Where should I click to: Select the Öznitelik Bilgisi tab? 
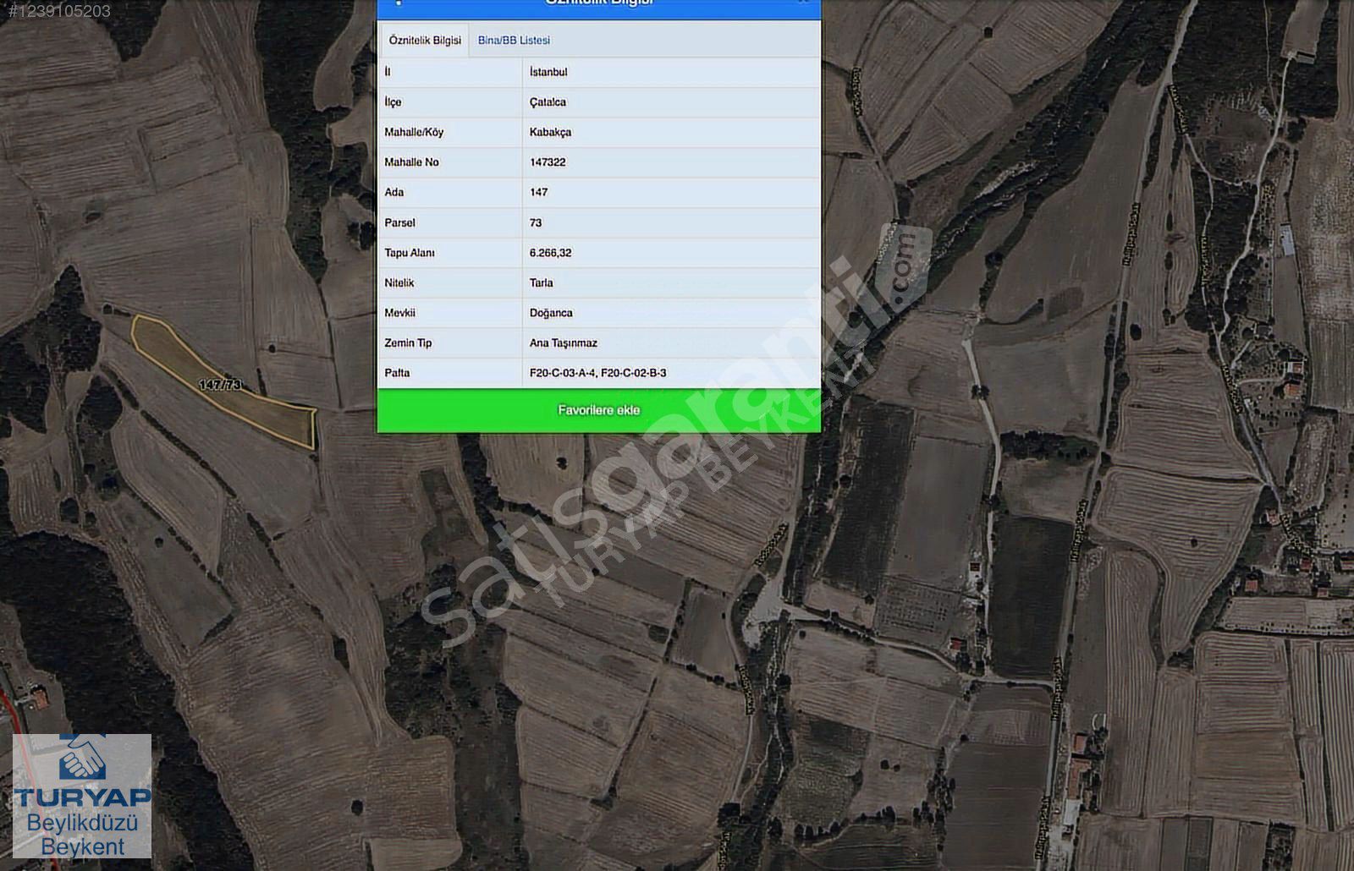[425, 40]
